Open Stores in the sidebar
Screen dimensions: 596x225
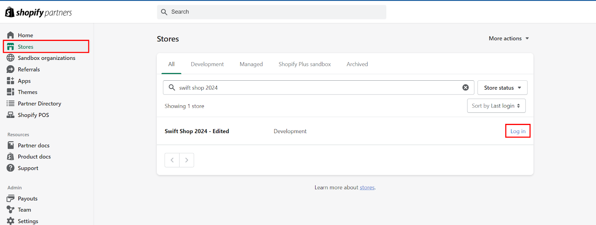[47, 46]
